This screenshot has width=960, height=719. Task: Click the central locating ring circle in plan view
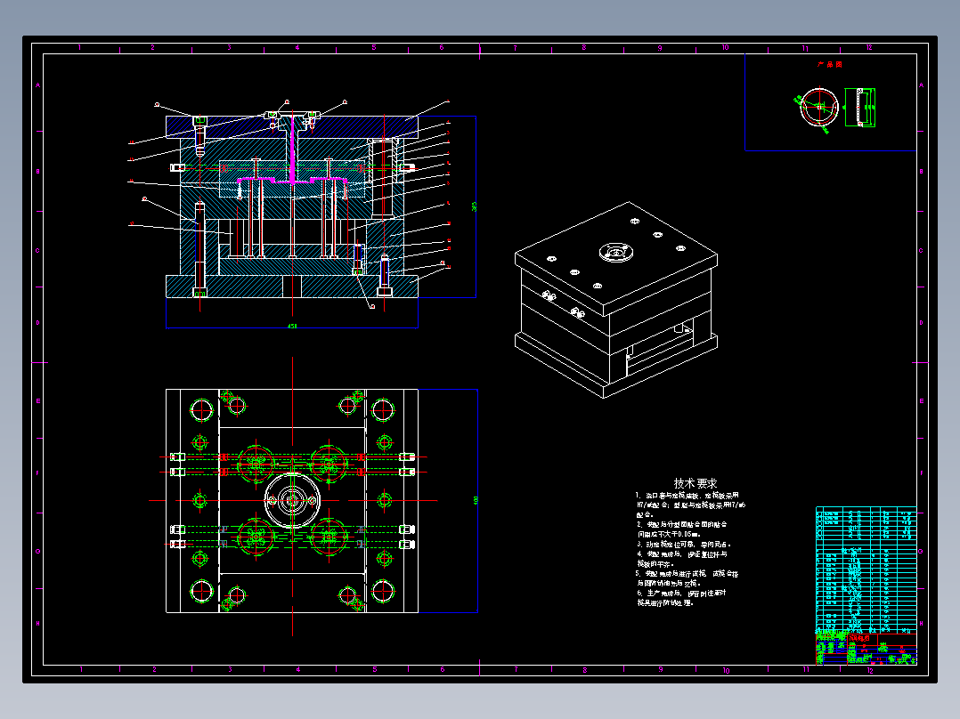(291, 501)
